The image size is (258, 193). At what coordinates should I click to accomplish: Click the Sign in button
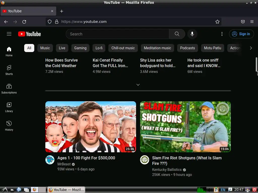click(x=241, y=34)
